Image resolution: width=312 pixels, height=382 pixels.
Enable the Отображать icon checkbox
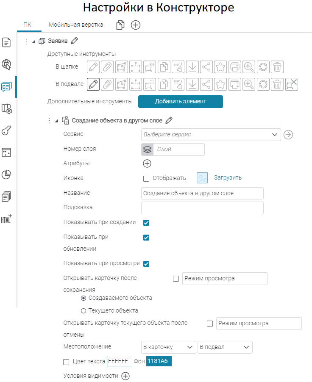pyautogui.click(x=146, y=178)
